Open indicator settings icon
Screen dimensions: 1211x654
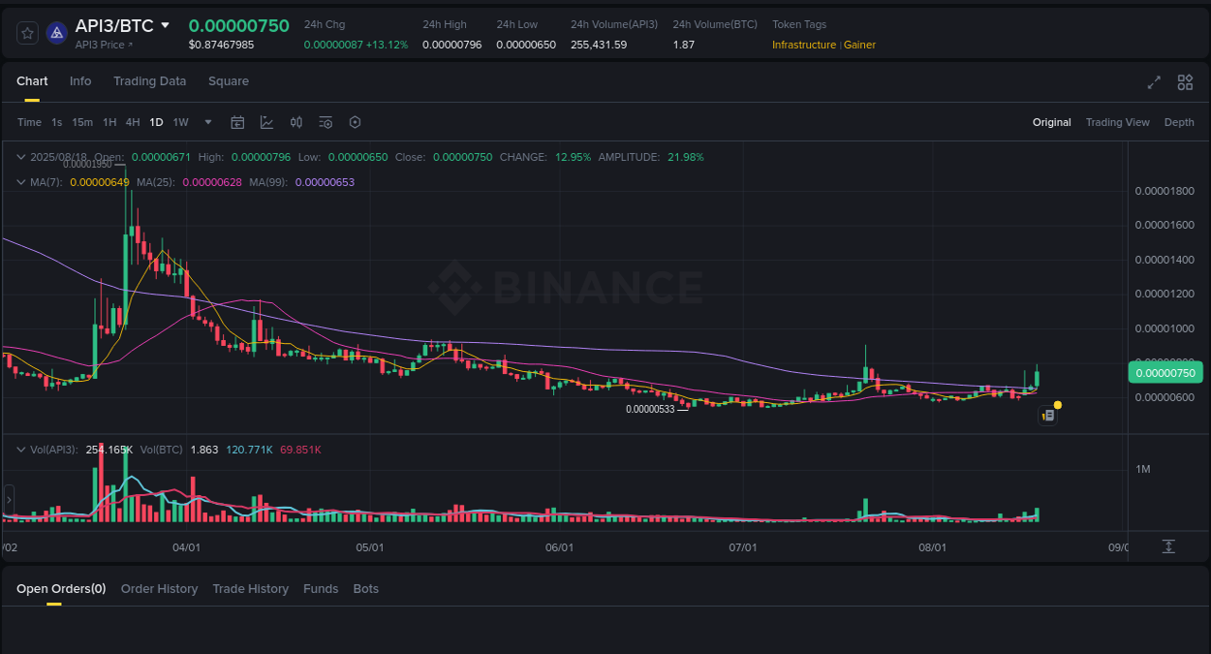click(326, 122)
